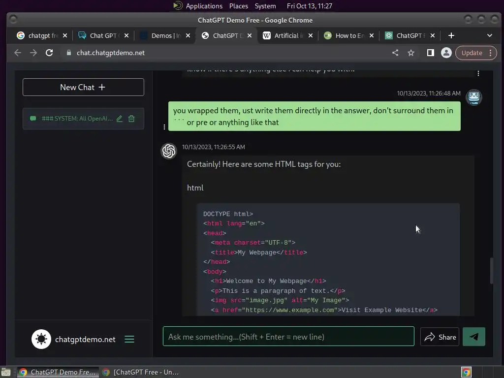Viewport: 504px width, 378px height.
Task: Open the System menu
Action: click(265, 6)
